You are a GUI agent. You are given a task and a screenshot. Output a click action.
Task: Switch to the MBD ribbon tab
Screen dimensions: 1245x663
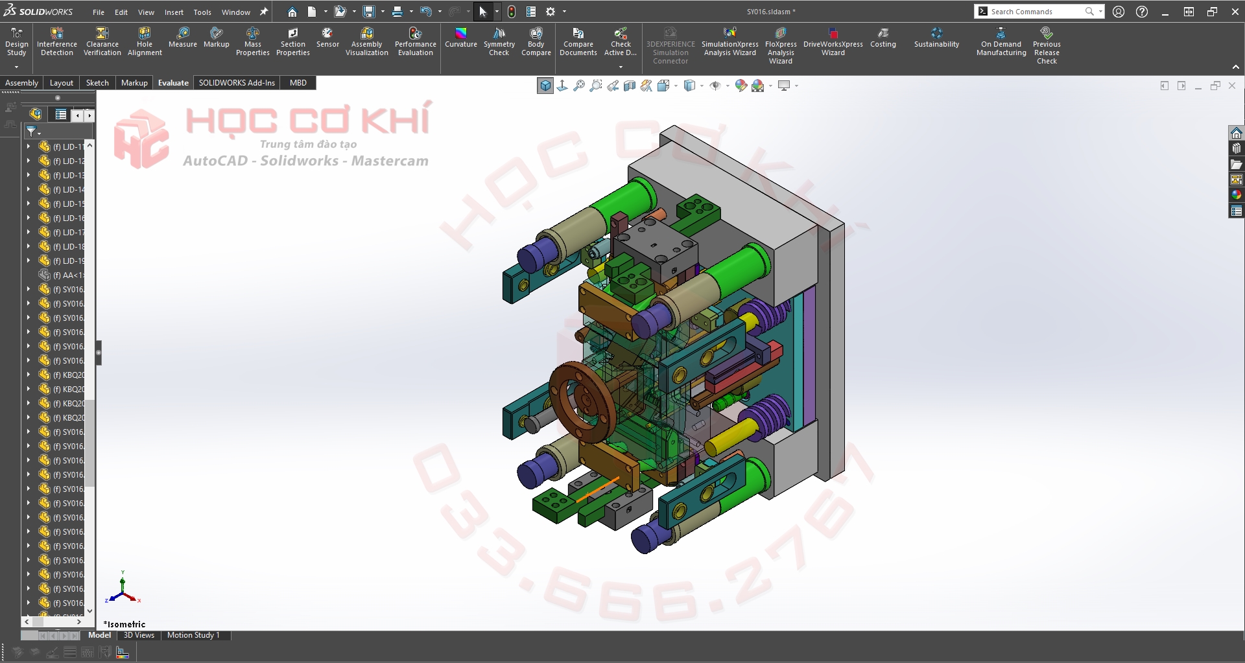298,83
